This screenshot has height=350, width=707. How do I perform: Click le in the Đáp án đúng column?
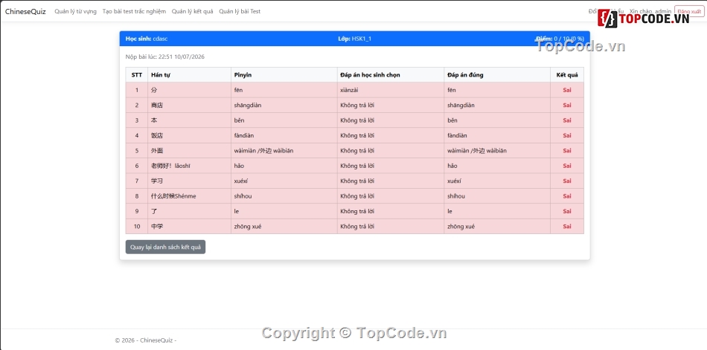pyautogui.click(x=450, y=211)
